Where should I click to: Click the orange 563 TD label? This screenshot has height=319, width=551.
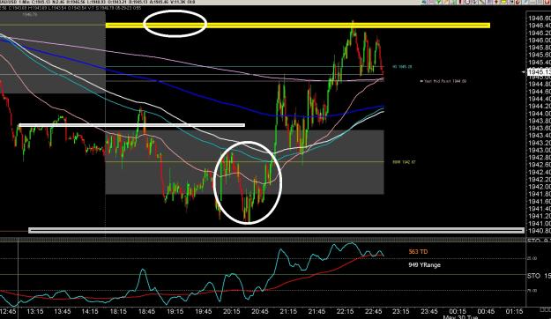point(418,251)
